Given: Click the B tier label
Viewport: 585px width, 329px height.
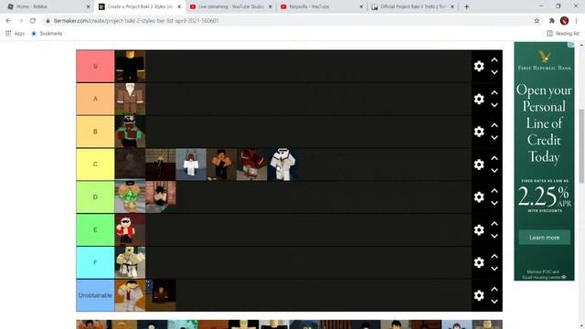Looking at the screenshot, I should (95, 132).
